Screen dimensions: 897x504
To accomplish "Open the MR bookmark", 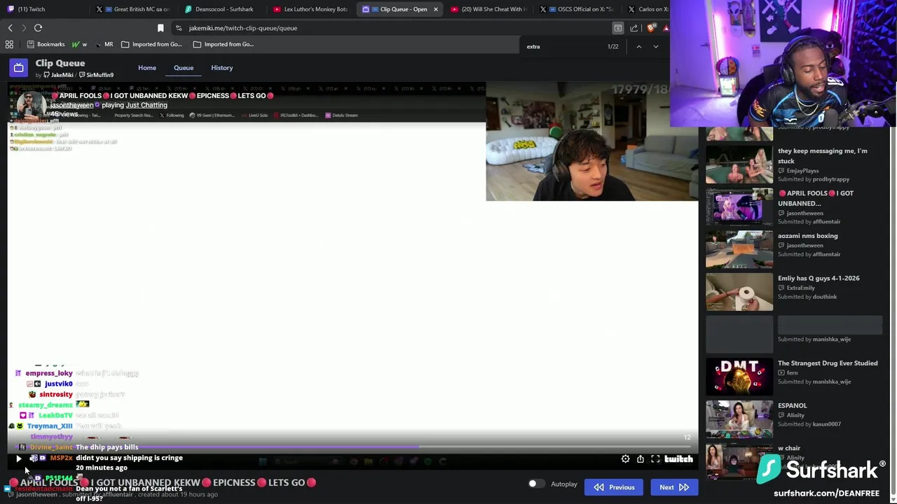I will (x=104, y=44).
